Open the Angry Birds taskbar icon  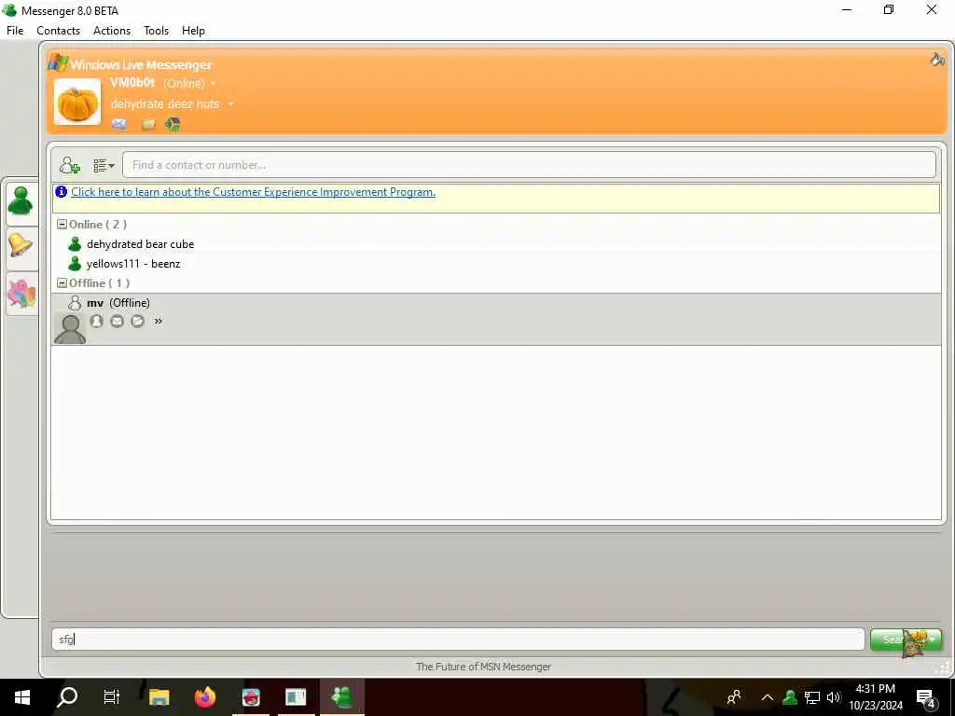251,697
